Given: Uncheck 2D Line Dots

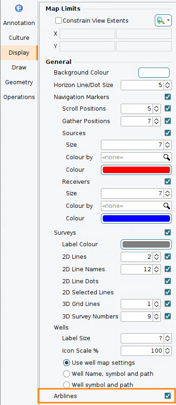Looking at the screenshot, I should [168, 281].
